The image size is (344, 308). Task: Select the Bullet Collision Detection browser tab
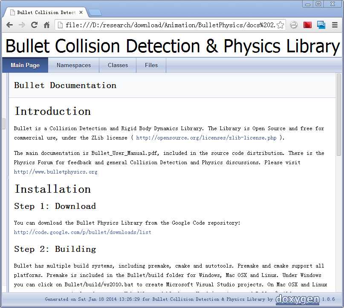tap(46, 12)
